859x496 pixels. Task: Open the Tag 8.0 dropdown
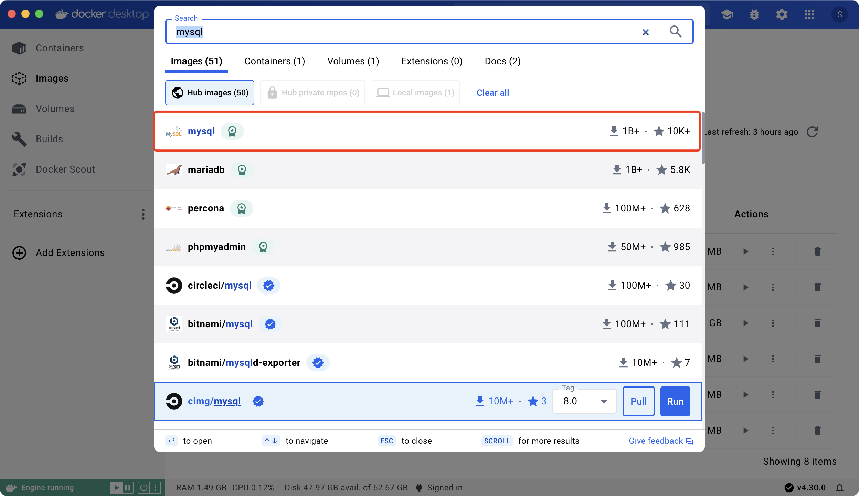pos(585,401)
